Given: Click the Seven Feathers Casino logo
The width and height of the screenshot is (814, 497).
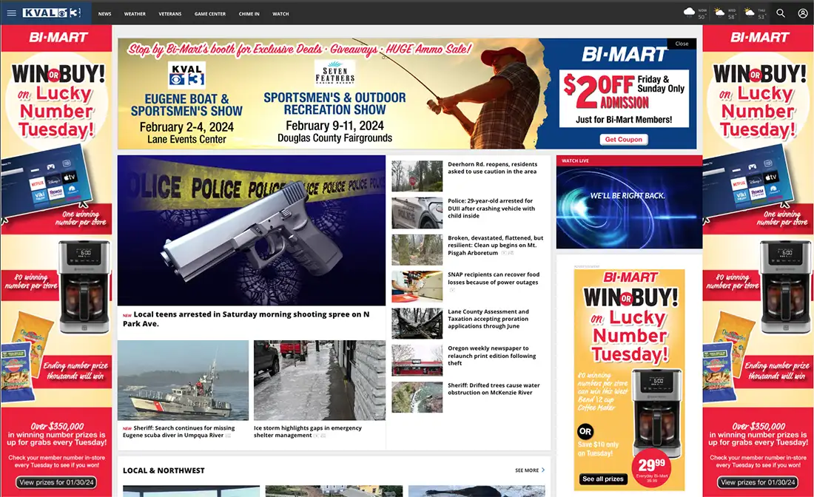Looking at the screenshot, I should (334, 72).
